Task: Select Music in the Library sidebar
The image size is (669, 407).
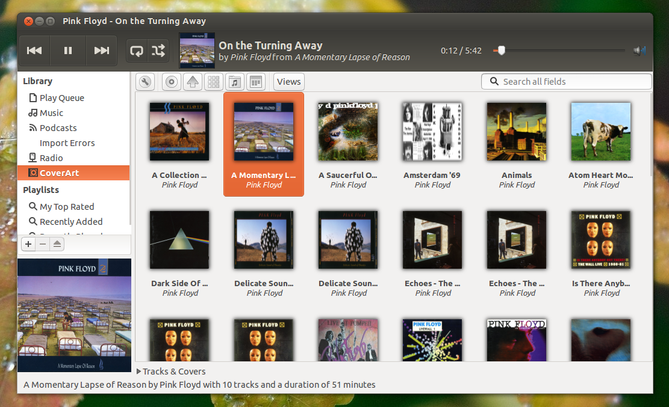Action: 73,113
